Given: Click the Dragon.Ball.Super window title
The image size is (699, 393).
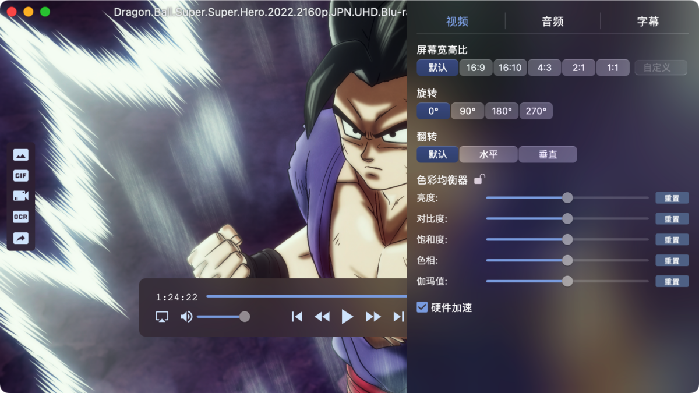Looking at the screenshot, I should 260,12.
